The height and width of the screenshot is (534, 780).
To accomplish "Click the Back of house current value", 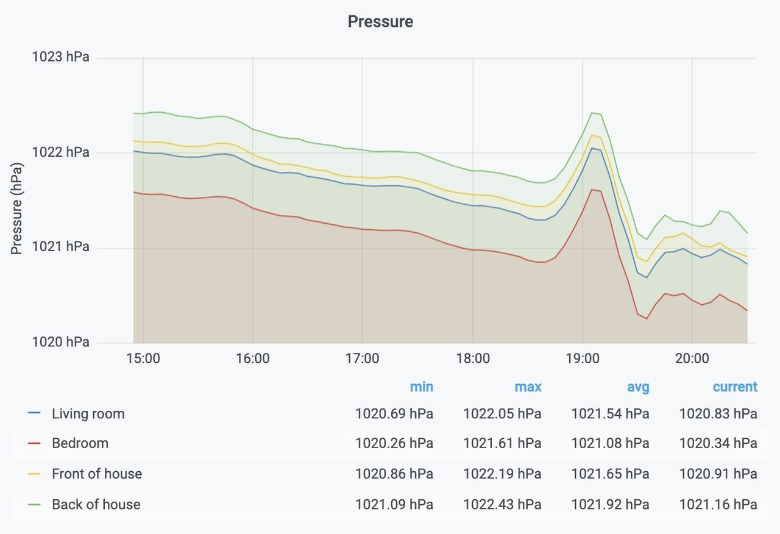I will [718, 505].
